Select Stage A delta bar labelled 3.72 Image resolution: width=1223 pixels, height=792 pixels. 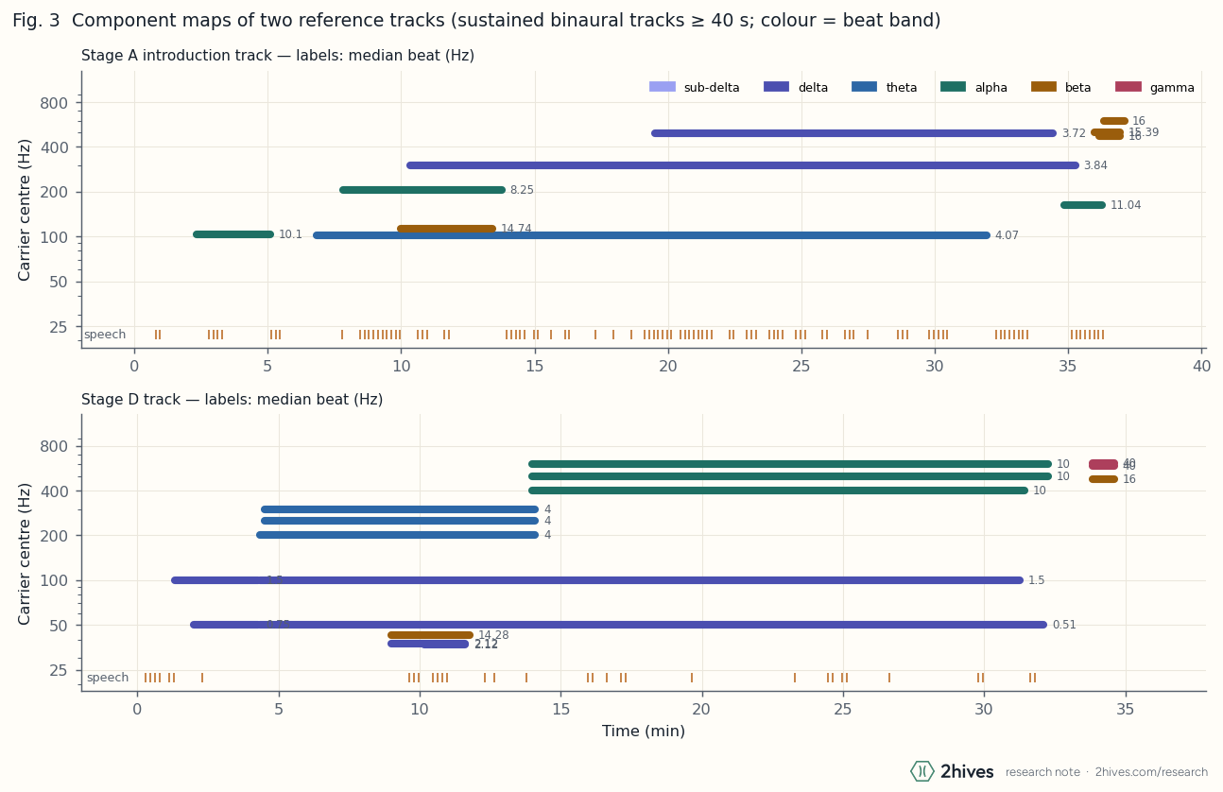point(853,133)
